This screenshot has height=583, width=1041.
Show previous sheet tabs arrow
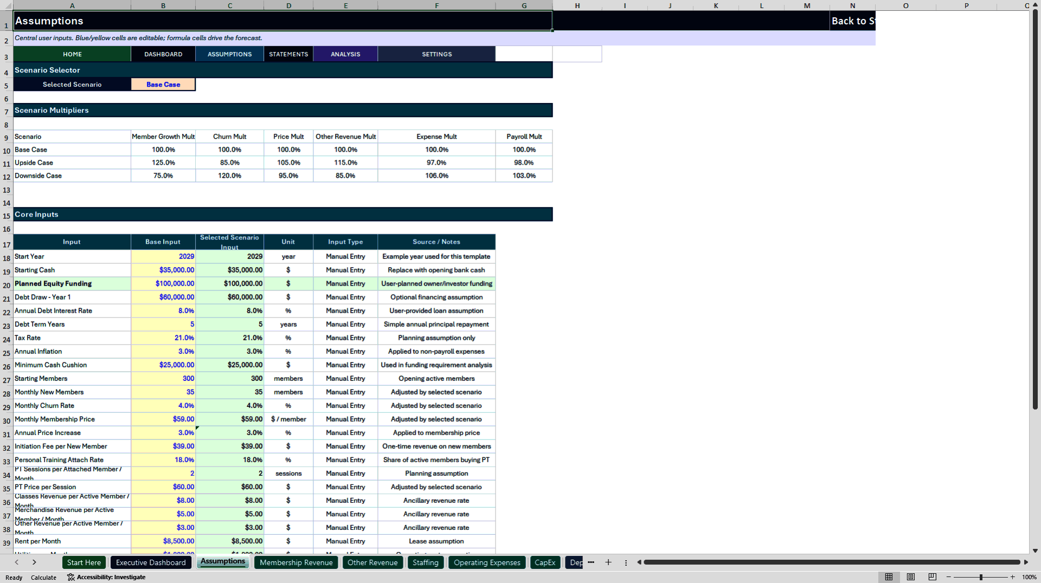pyautogui.click(x=17, y=562)
